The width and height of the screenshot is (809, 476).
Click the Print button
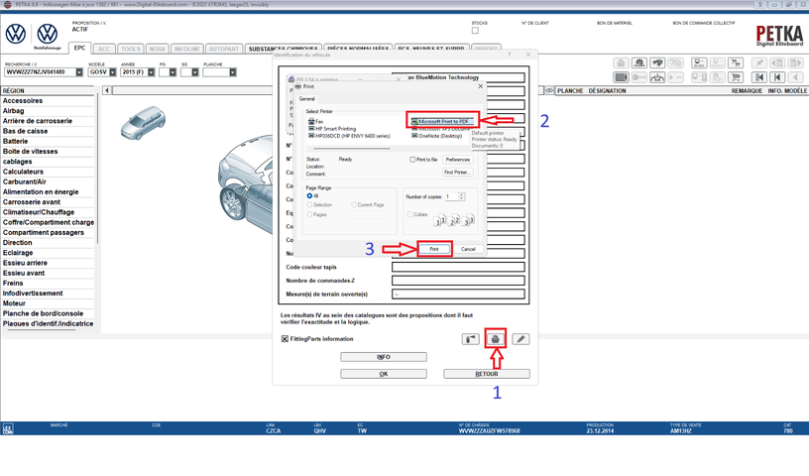tap(434, 249)
